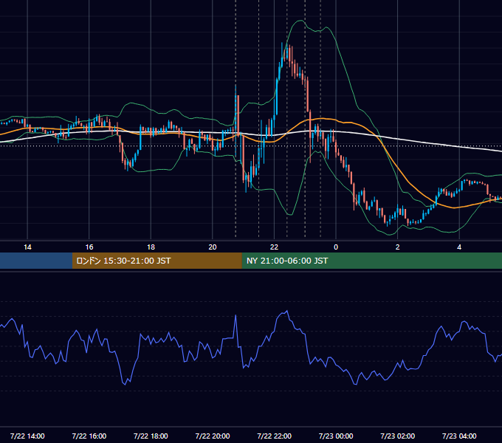Click the 0 hour axis label
The height and width of the screenshot is (443, 502).
[336, 247]
